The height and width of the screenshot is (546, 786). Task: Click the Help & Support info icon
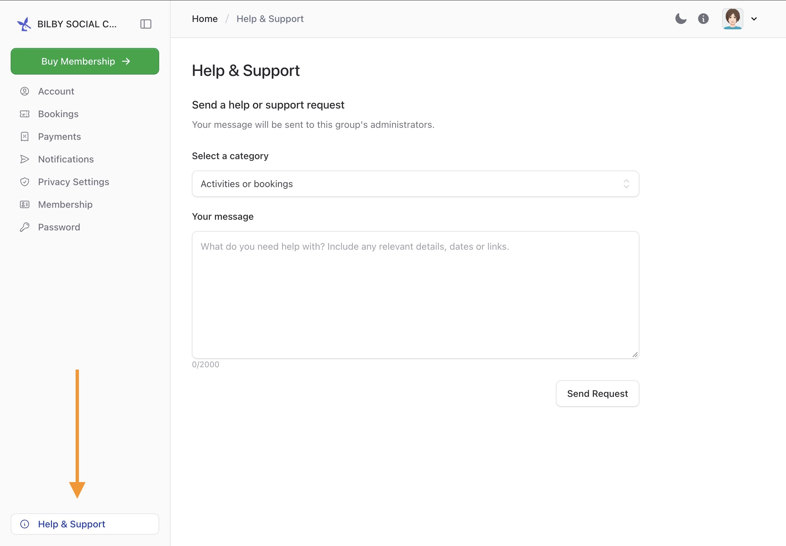coord(25,524)
